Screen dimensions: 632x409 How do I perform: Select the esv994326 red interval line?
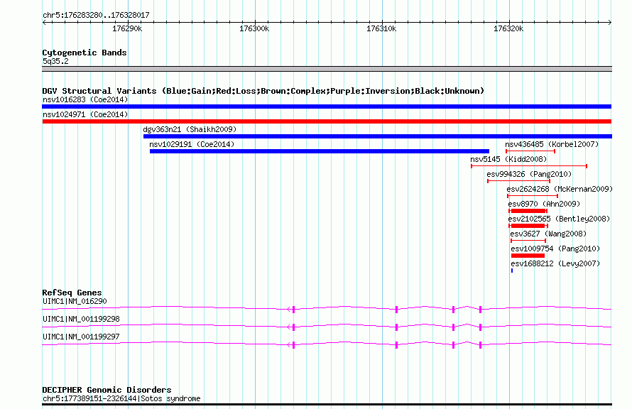coord(519,181)
